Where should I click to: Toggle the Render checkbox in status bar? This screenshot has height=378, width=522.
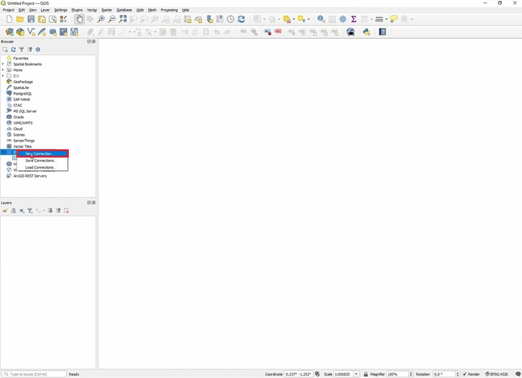click(465, 374)
